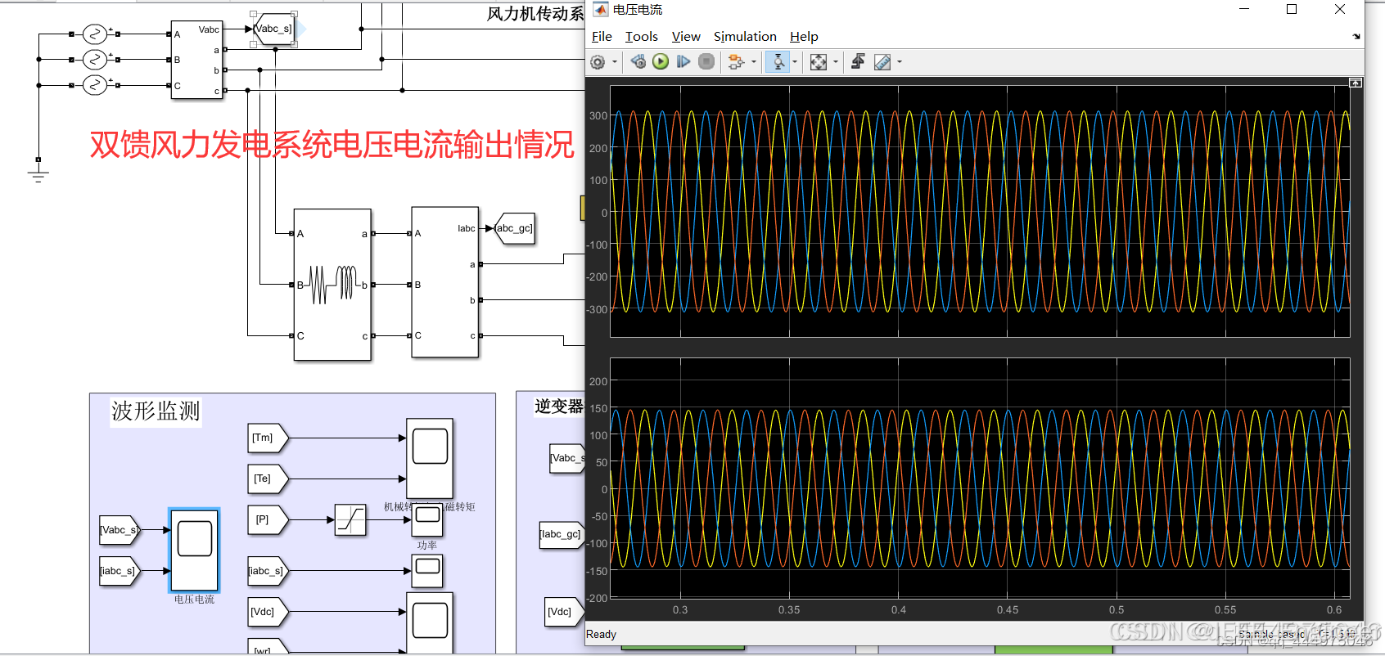Click the lower current waveform plot

point(980,478)
